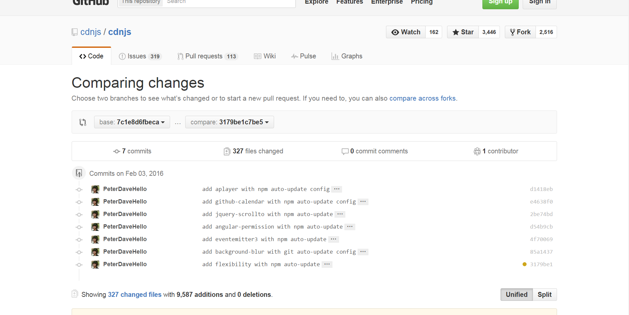The height and width of the screenshot is (315, 629).
Task: Expand the angular-permission commit message ellipsis
Action: point(350,227)
